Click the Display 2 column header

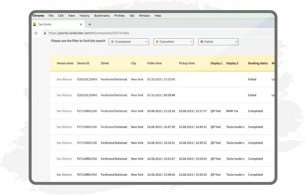tap(232, 63)
